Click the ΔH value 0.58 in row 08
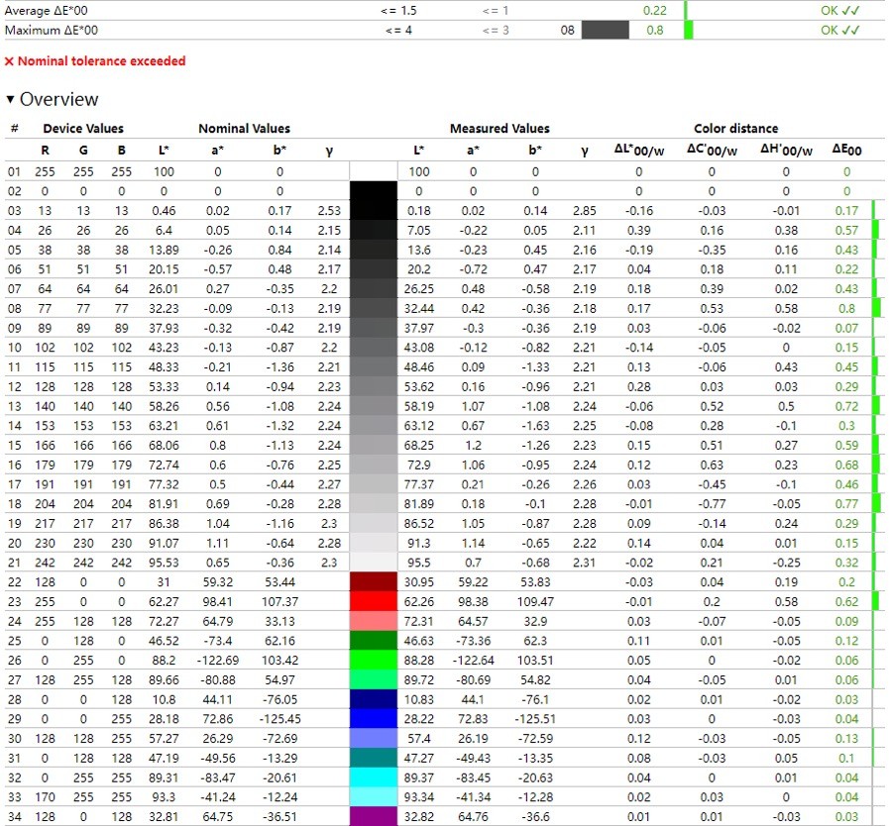This screenshot has width=889, height=826. (x=786, y=308)
